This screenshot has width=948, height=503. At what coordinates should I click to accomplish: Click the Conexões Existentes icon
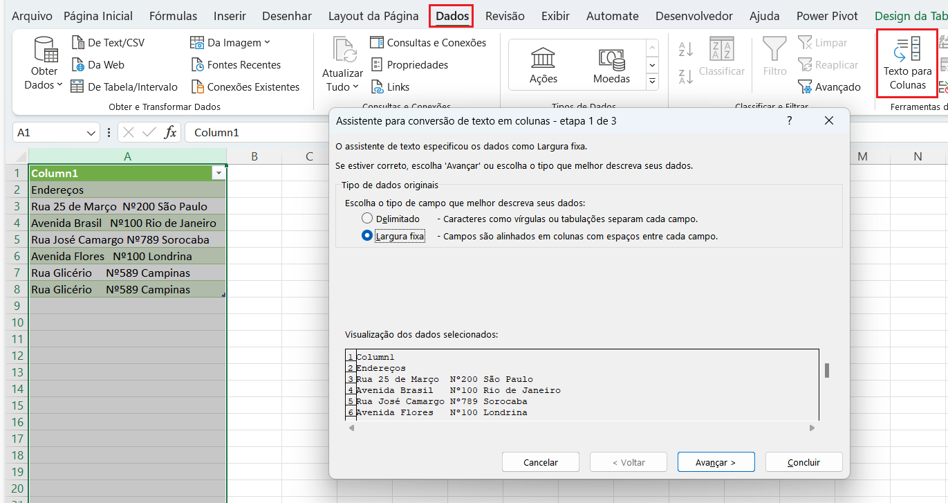click(197, 87)
